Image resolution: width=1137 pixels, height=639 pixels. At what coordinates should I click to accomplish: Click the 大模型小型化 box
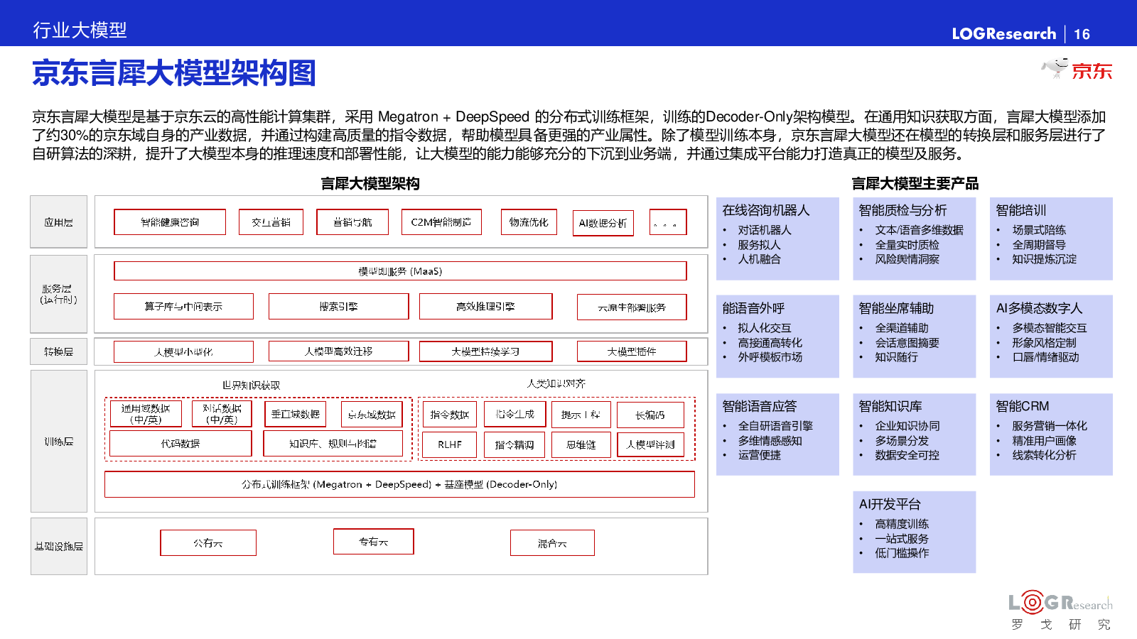tap(183, 351)
